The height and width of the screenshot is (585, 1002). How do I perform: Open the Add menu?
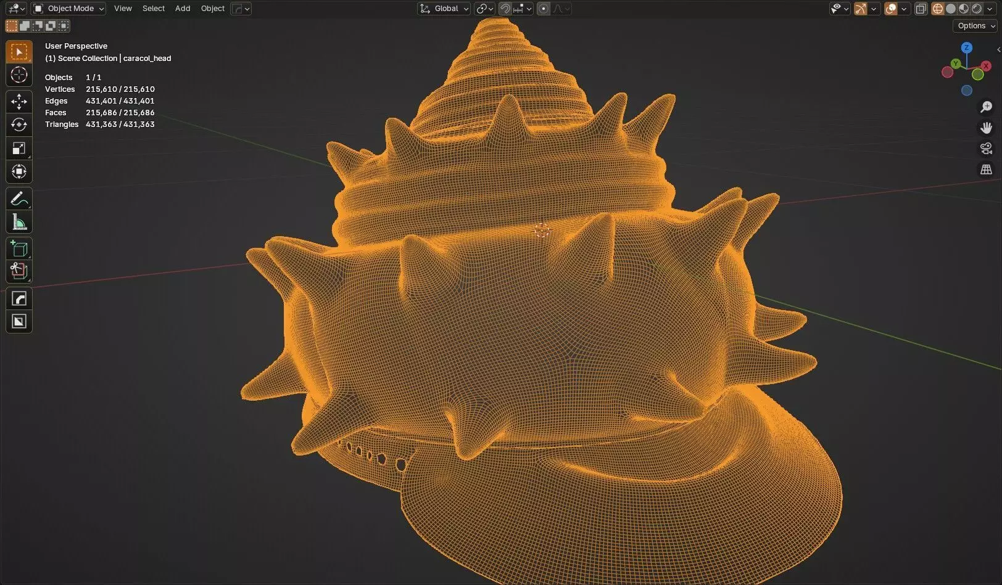click(183, 9)
